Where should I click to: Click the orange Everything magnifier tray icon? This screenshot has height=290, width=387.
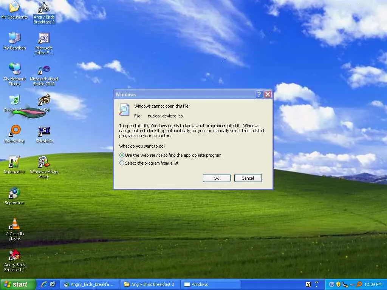tap(359, 284)
